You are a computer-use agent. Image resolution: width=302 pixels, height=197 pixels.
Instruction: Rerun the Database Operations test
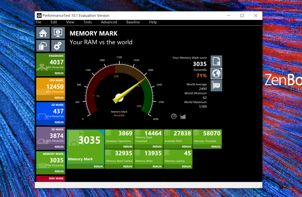[x=128, y=147]
